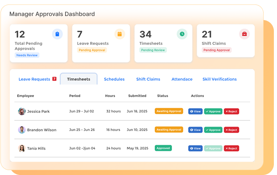Click the 24 hours cell
The height and width of the screenshot is (175, 277).
tap(113, 148)
